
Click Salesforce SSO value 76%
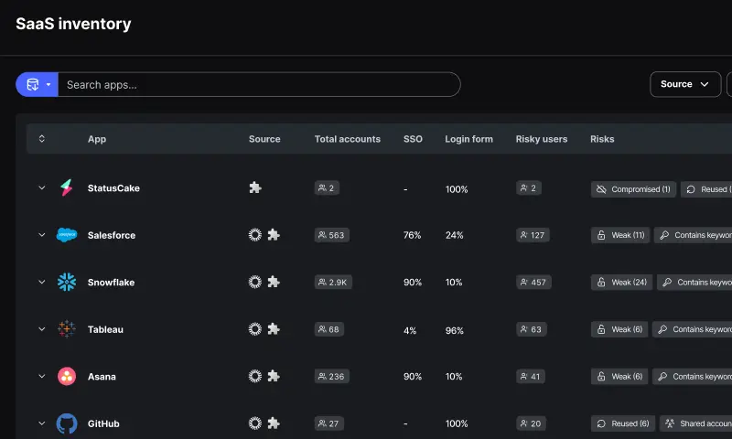point(413,235)
